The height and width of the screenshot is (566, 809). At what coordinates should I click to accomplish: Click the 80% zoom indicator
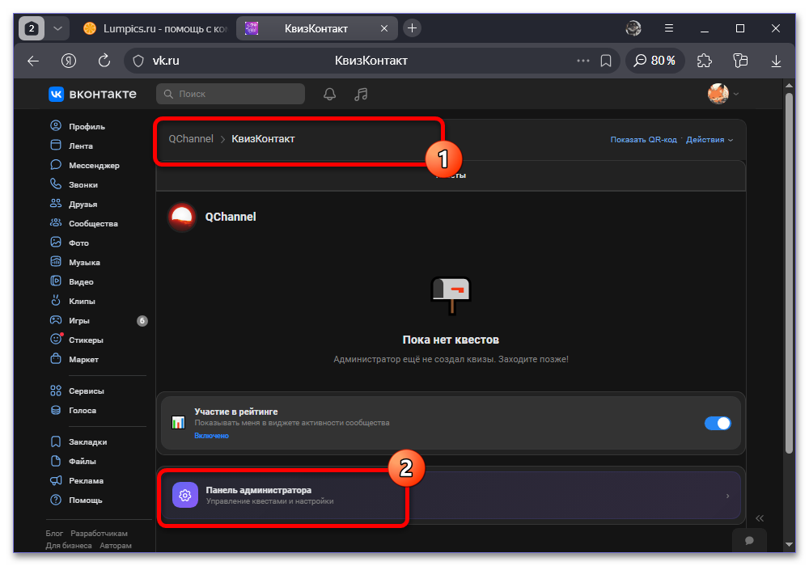[654, 61]
